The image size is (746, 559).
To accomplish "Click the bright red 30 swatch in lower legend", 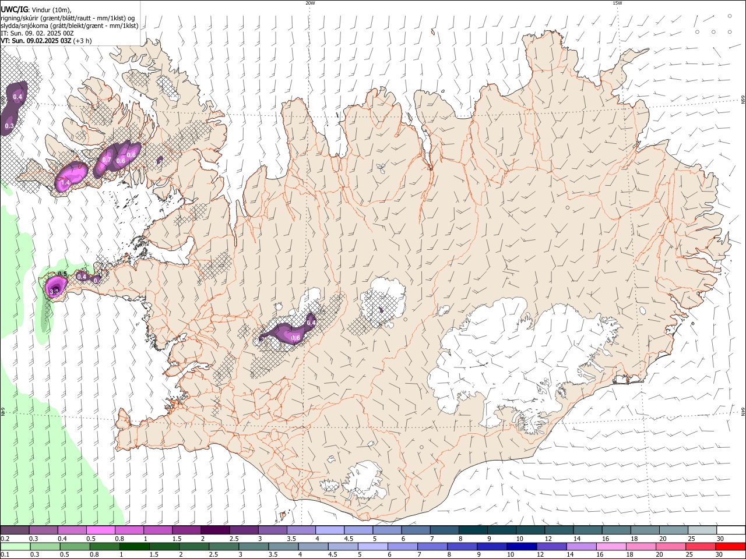I will tap(730, 547).
